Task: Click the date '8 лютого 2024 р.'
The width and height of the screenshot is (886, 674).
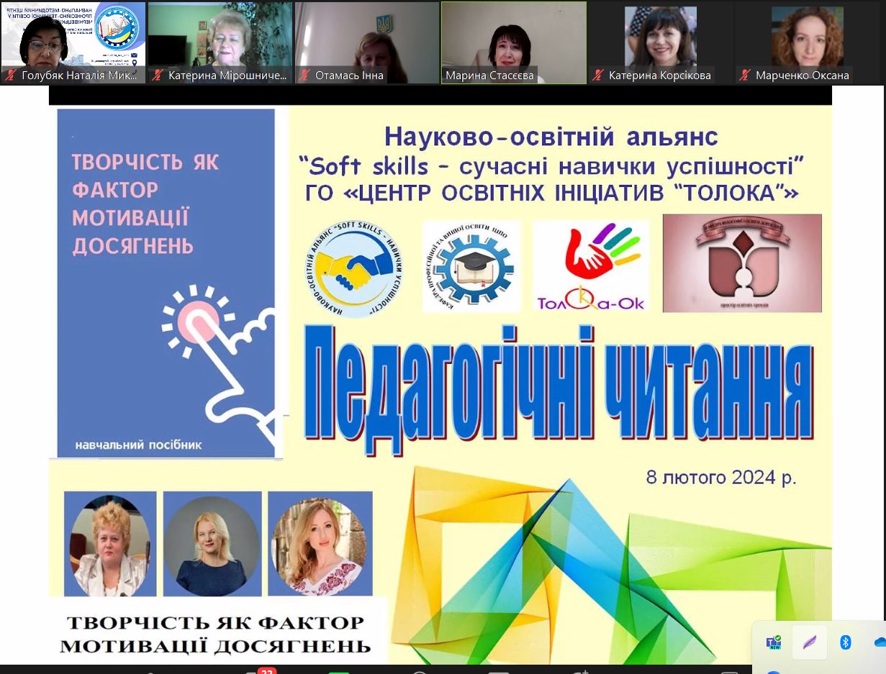Action: pyautogui.click(x=721, y=477)
